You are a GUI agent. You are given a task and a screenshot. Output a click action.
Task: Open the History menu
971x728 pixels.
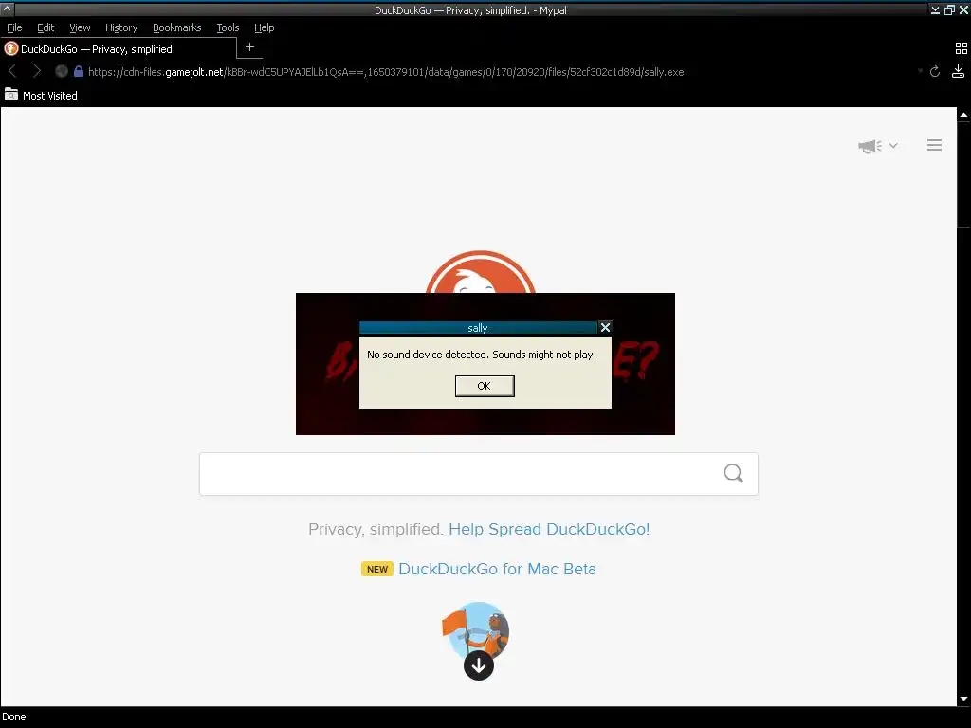click(121, 27)
